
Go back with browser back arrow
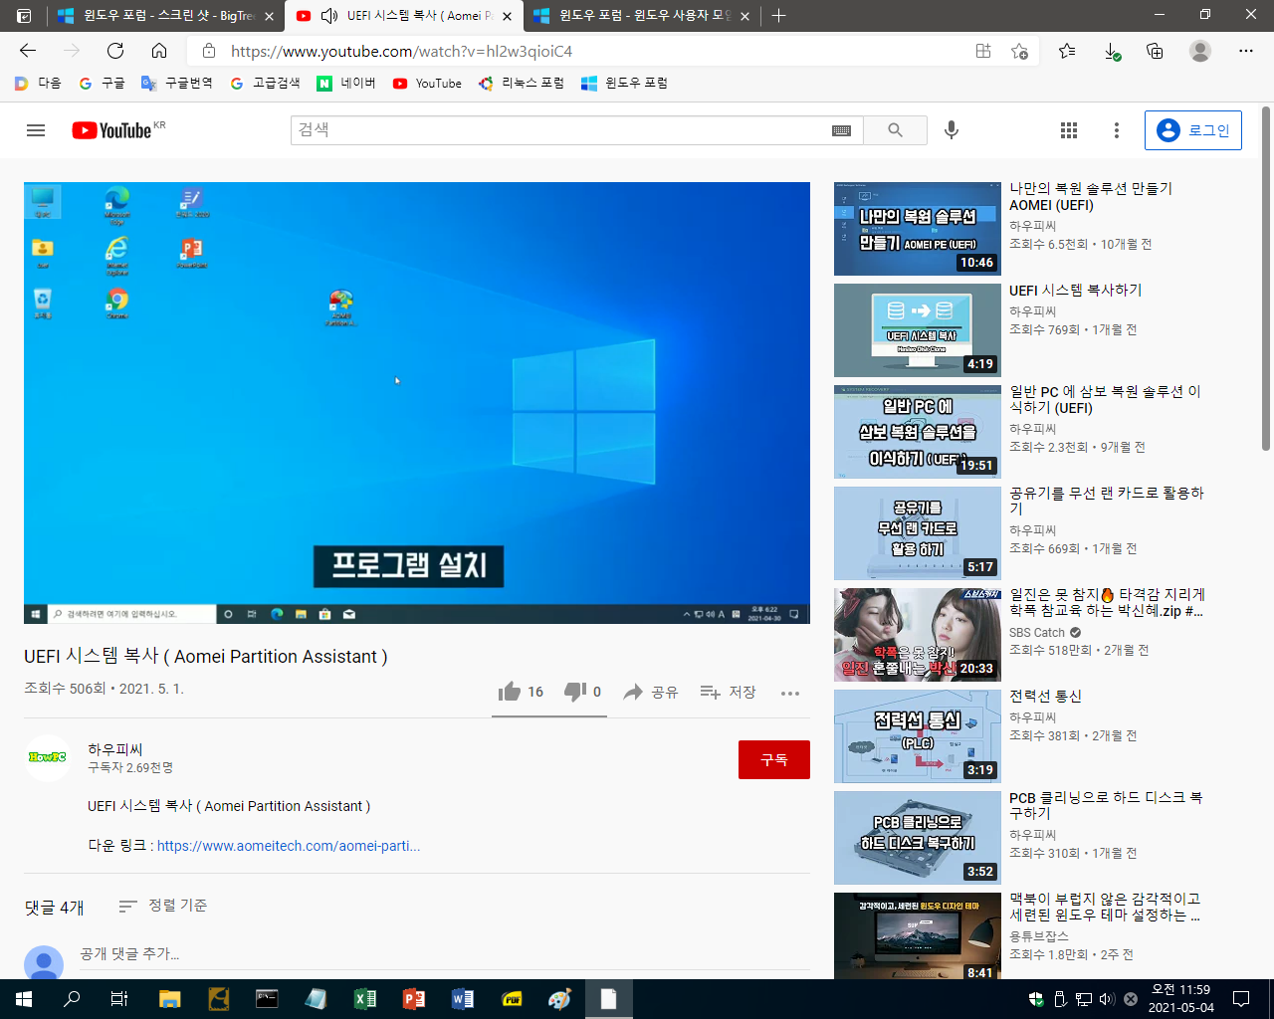pos(28,51)
